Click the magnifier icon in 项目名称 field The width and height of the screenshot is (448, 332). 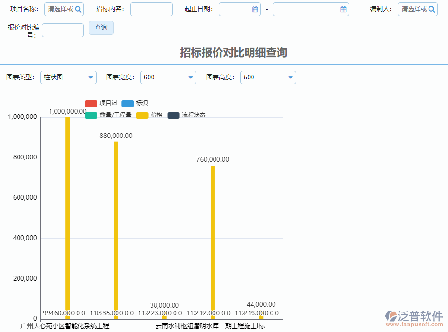(78, 9)
